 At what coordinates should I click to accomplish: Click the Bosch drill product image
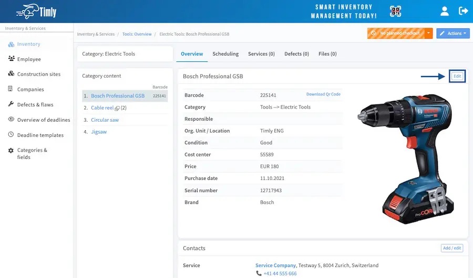click(406, 159)
